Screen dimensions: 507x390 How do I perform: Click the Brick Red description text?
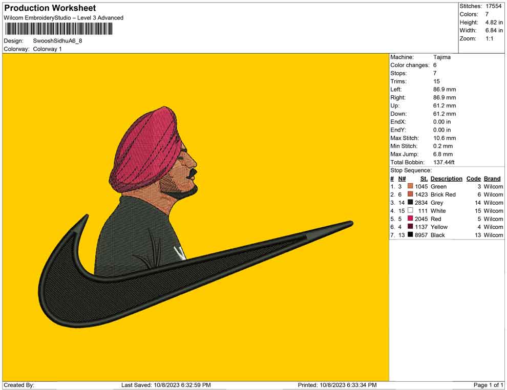tap(443, 194)
